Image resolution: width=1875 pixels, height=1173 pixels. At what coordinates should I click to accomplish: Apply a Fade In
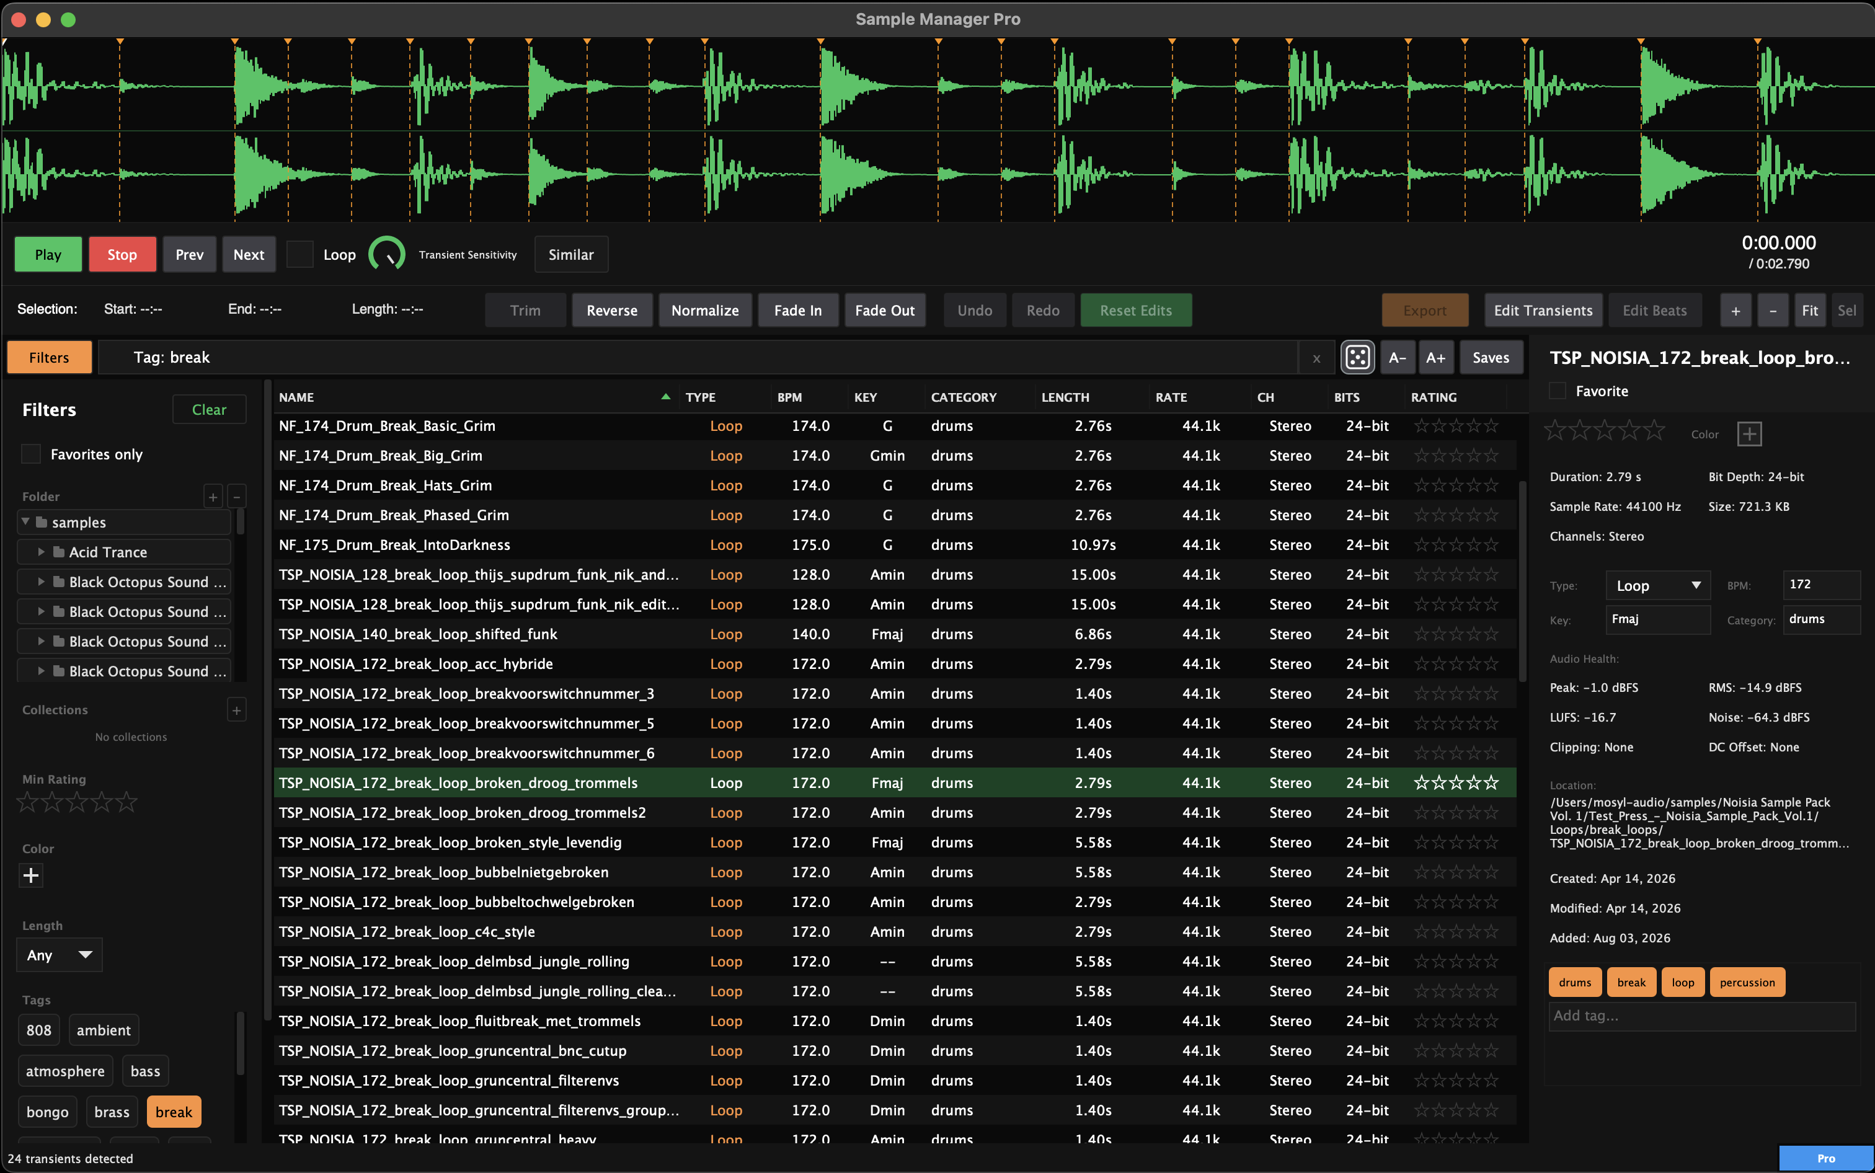[798, 311]
